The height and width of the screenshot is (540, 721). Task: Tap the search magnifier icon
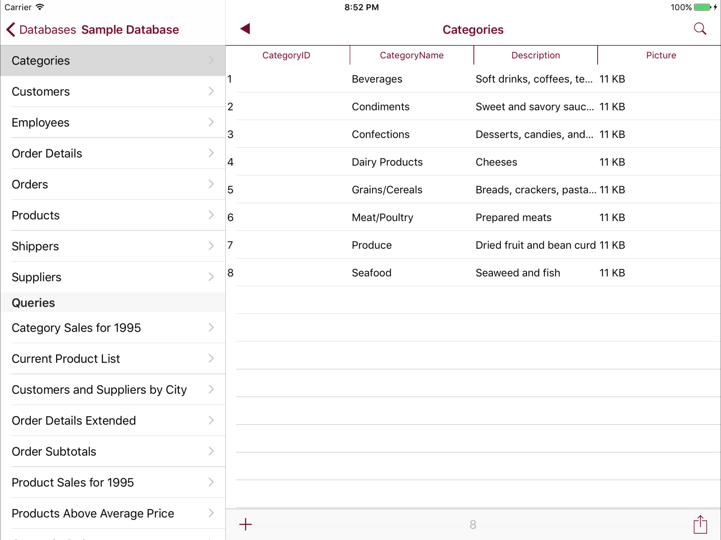point(699,29)
